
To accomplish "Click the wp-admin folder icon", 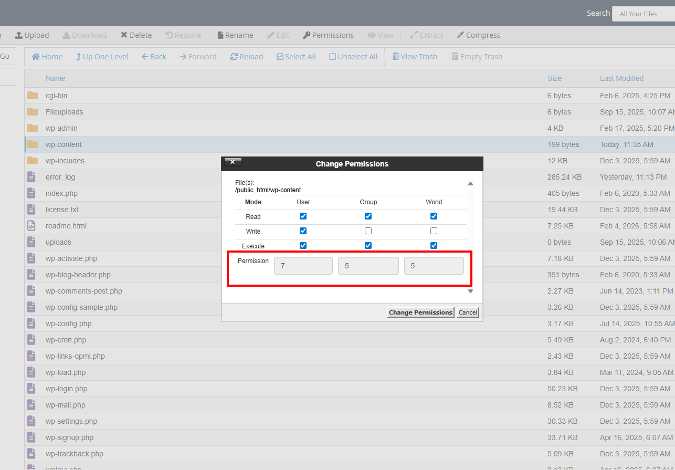I will point(33,128).
